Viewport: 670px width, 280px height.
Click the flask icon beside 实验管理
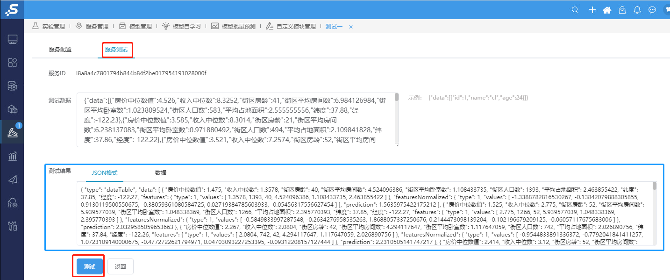pyautogui.click(x=35, y=26)
